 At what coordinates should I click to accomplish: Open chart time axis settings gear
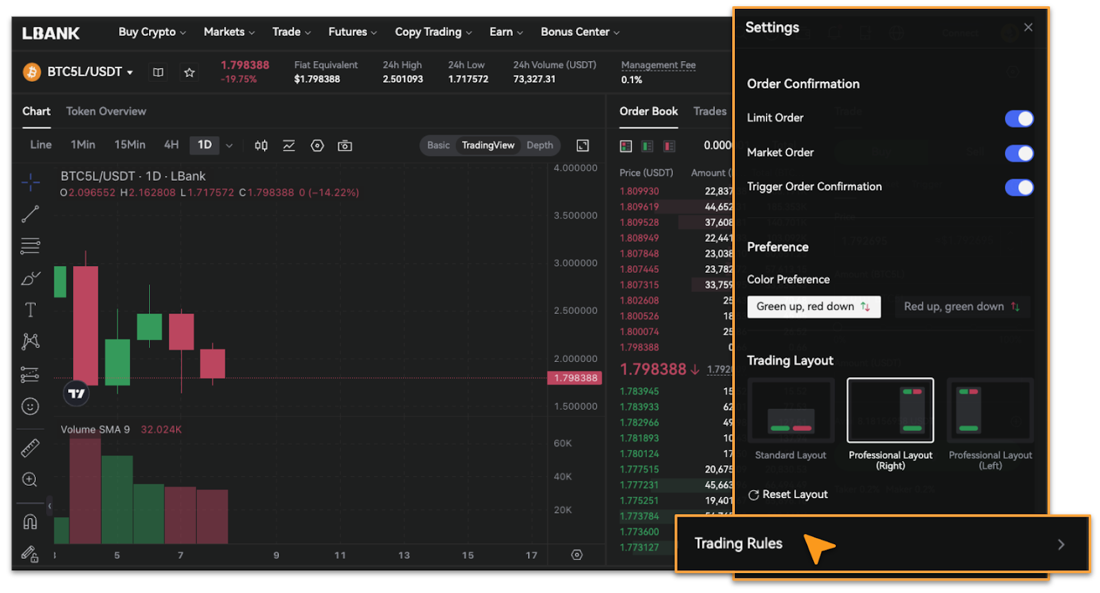click(577, 555)
